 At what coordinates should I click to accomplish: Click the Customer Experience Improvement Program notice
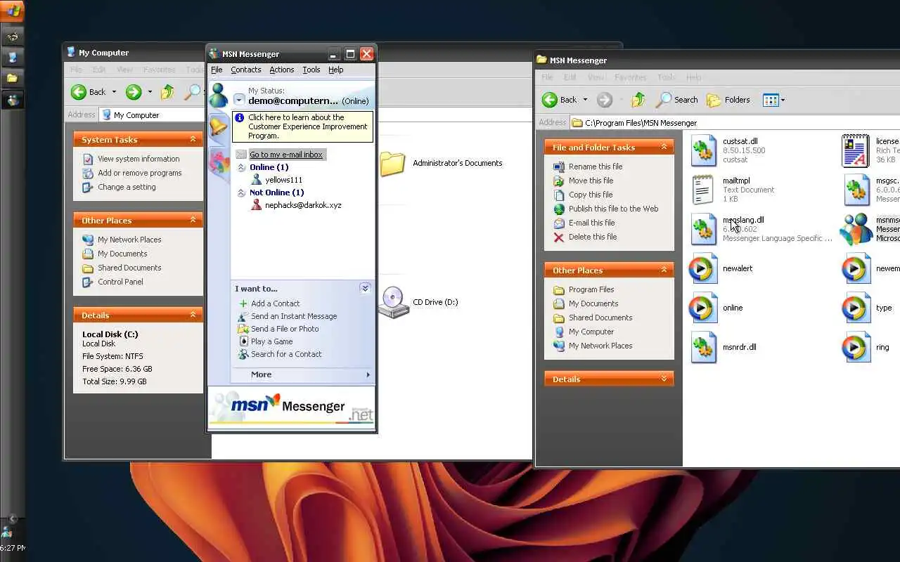click(x=303, y=126)
